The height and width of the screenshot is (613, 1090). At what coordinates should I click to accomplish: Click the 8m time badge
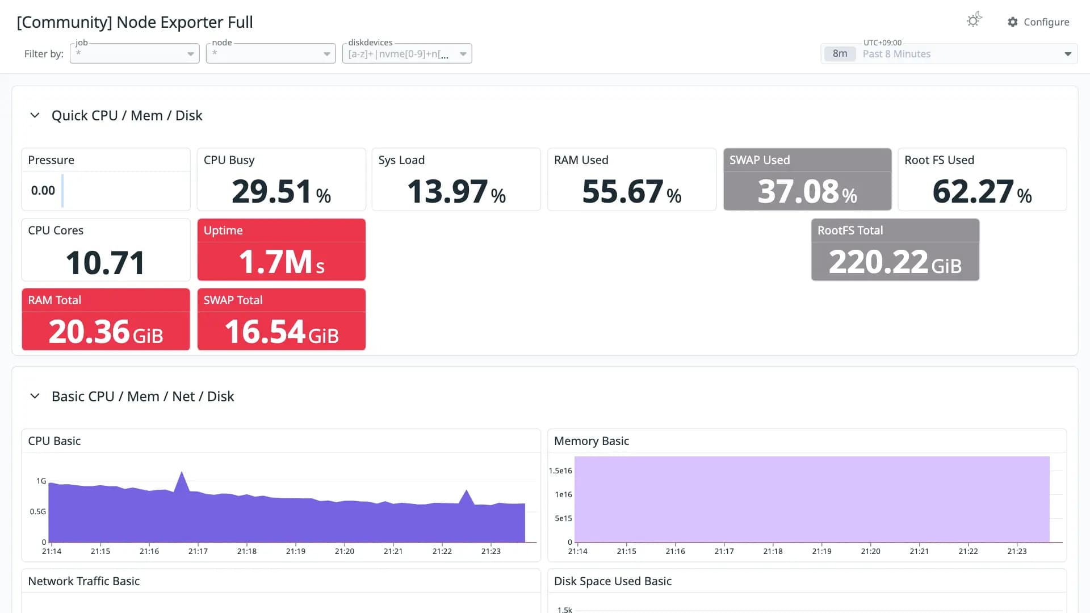coord(840,53)
